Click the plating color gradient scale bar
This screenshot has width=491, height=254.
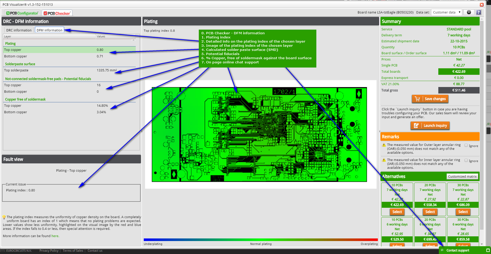click(x=261, y=240)
